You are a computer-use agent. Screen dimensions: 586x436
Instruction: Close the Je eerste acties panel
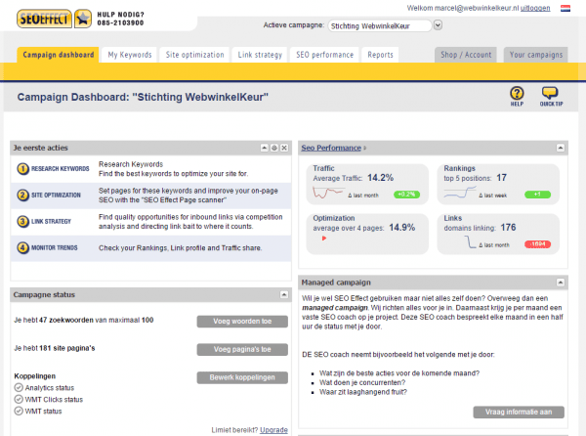(x=284, y=148)
